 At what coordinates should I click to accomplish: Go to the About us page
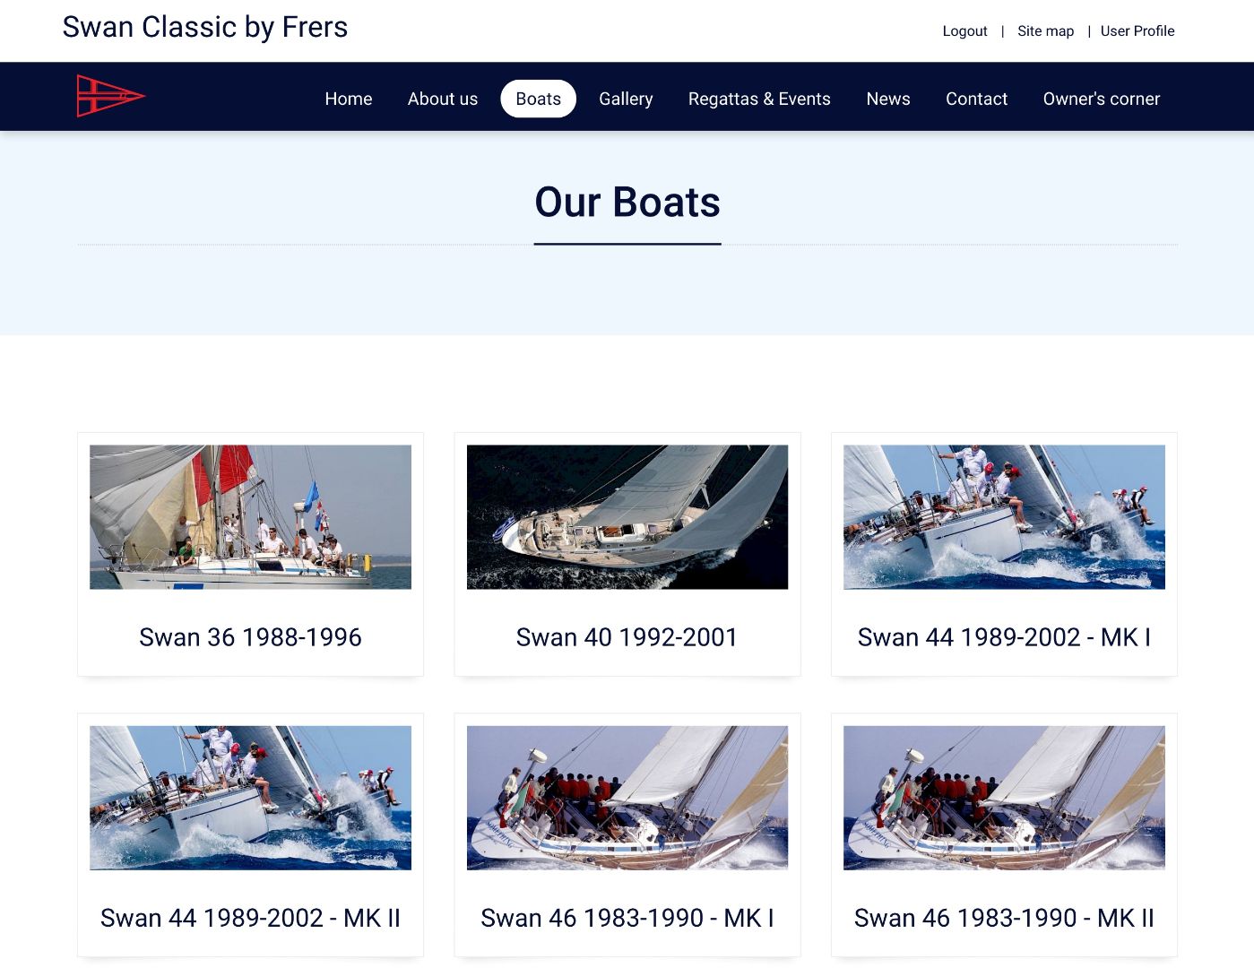(x=443, y=99)
